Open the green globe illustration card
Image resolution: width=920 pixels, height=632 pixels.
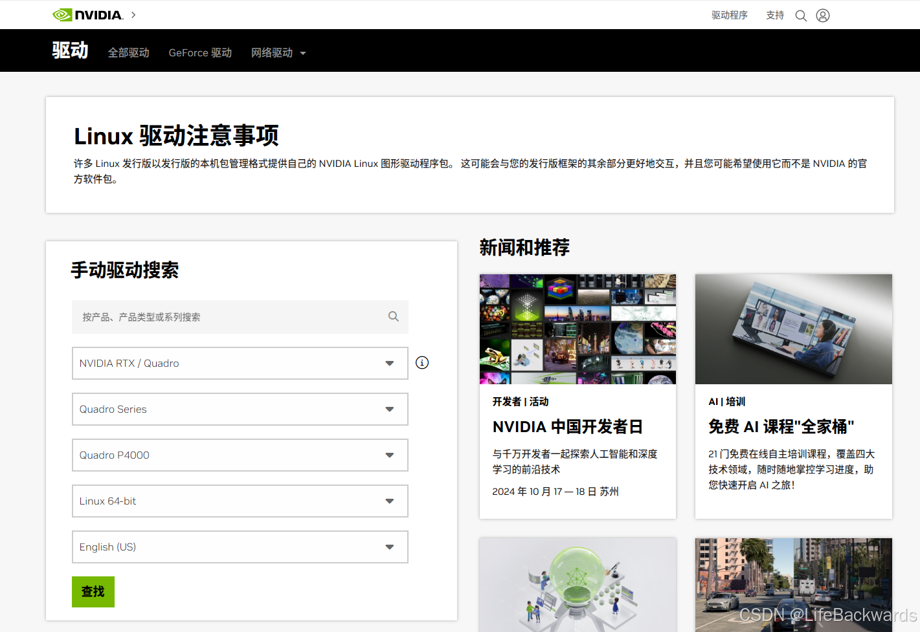578,585
